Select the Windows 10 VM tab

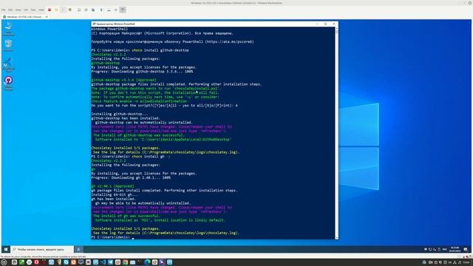(24, 17)
